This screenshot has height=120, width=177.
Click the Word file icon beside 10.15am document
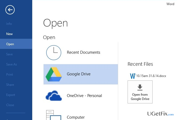pos(132,76)
